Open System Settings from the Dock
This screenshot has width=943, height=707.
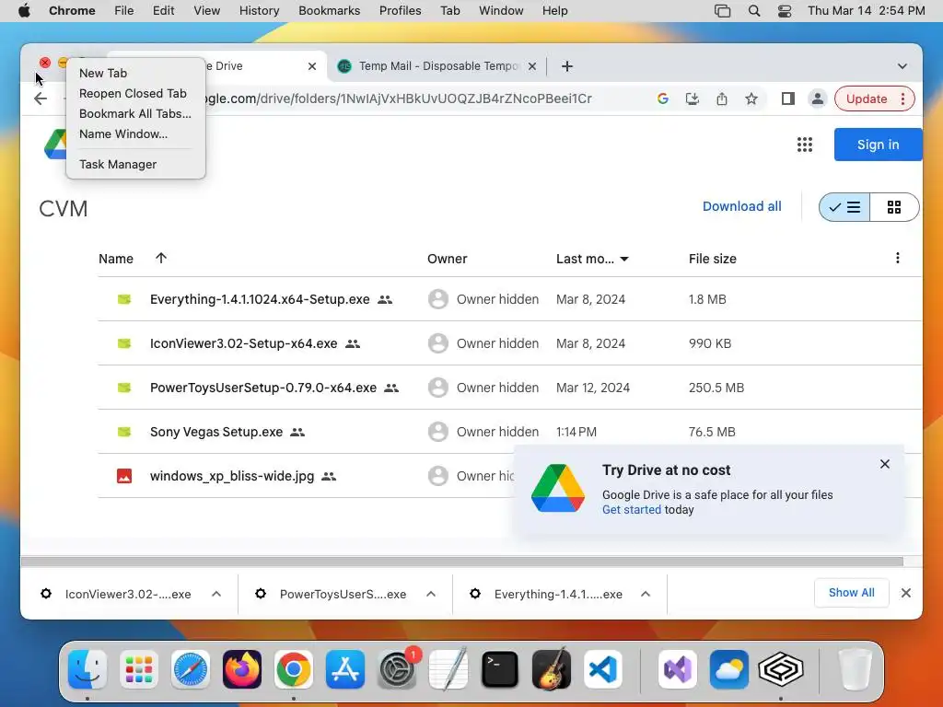tap(397, 669)
